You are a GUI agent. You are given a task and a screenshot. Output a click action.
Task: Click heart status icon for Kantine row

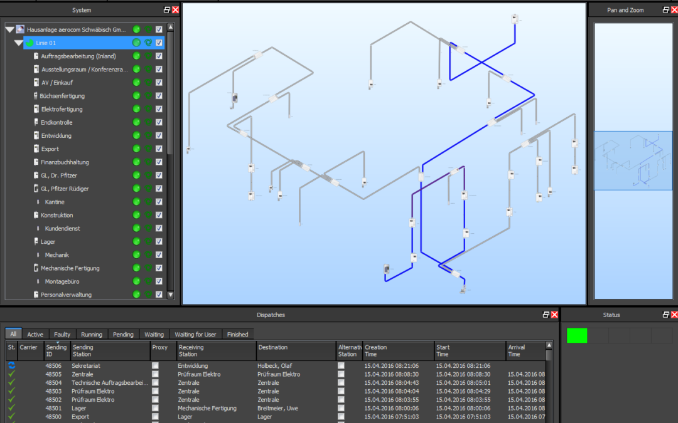[x=148, y=202]
